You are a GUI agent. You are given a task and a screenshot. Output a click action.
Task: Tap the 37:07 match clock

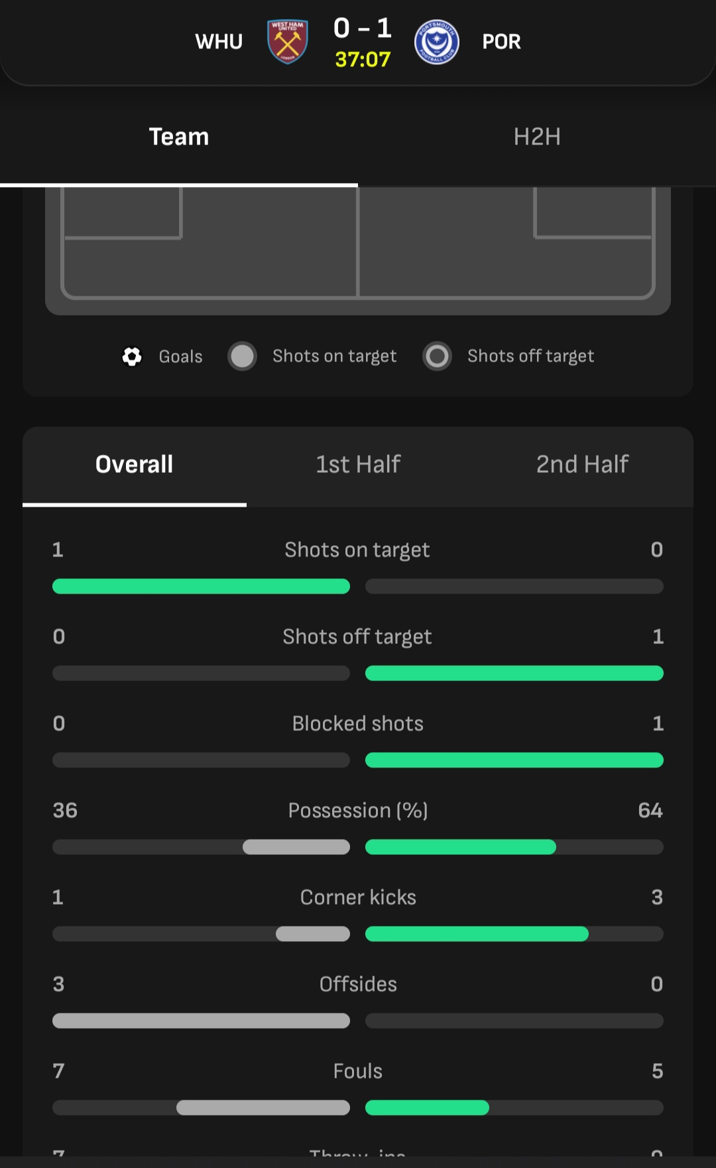[363, 60]
